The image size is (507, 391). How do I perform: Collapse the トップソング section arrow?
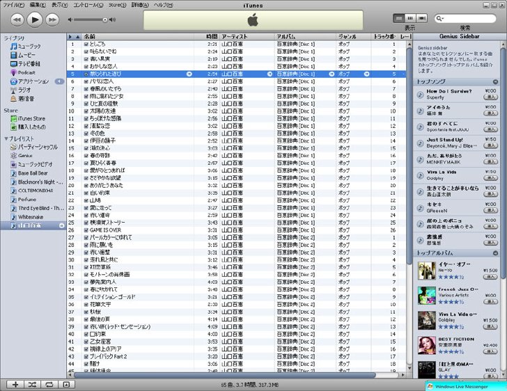click(x=495, y=82)
